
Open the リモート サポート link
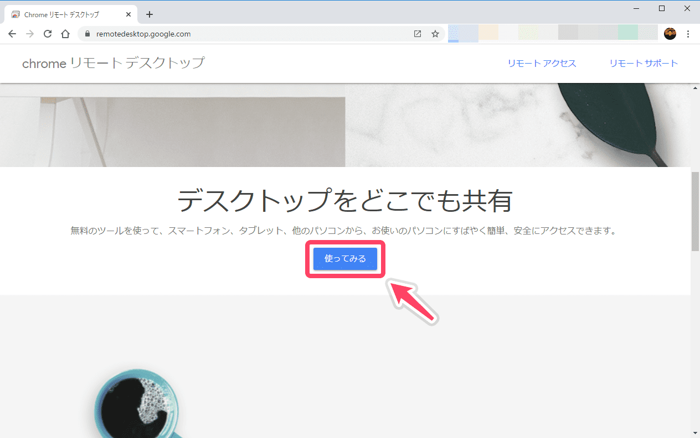(x=644, y=64)
